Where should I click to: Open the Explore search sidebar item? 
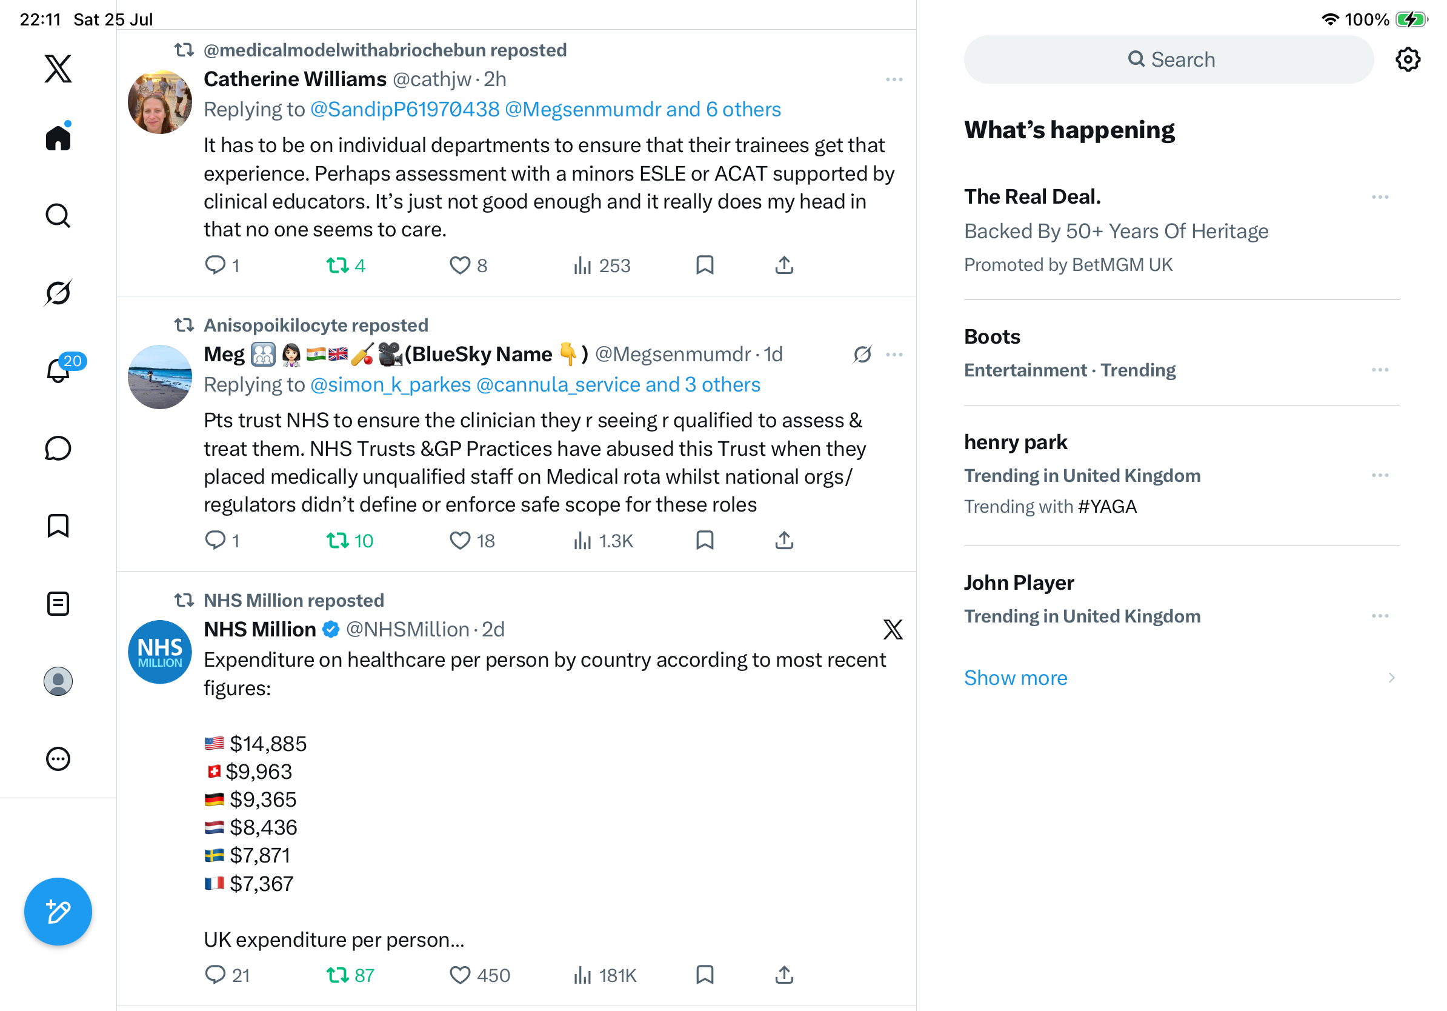click(58, 216)
